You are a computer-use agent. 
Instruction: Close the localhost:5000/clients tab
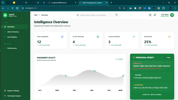(75, 3)
